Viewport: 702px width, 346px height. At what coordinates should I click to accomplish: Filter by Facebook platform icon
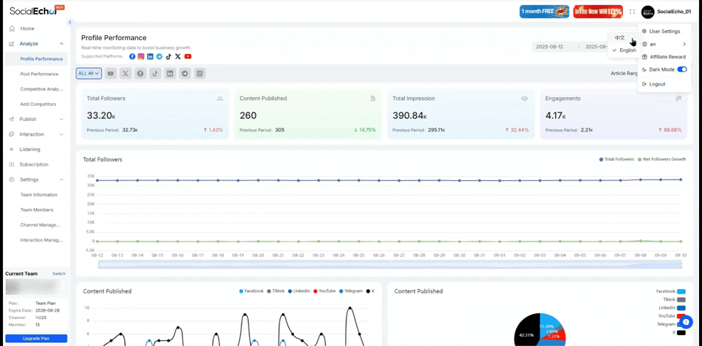point(140,74)
